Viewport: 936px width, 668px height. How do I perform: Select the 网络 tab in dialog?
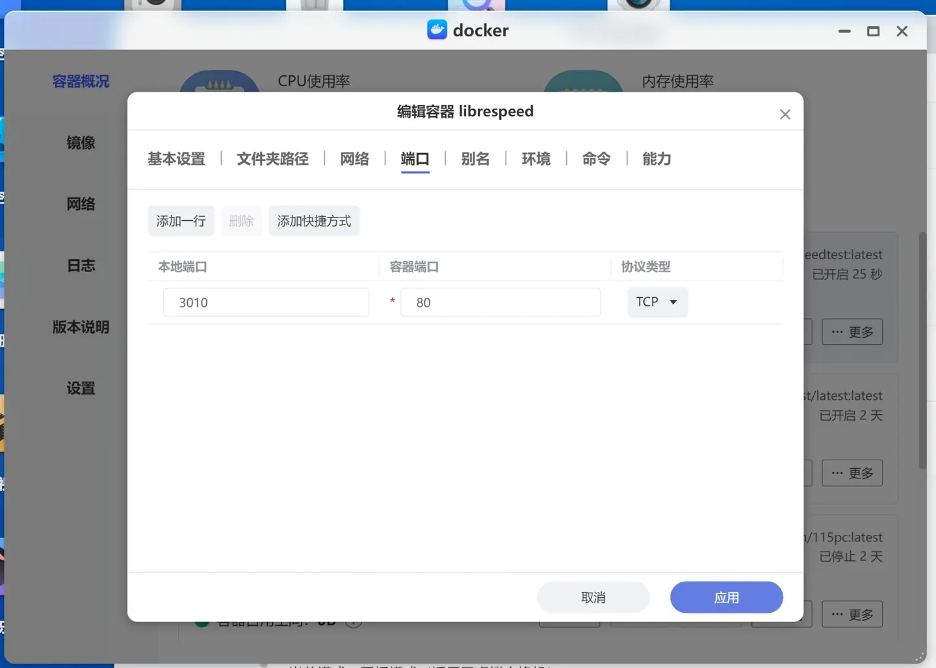pos(354,159)
